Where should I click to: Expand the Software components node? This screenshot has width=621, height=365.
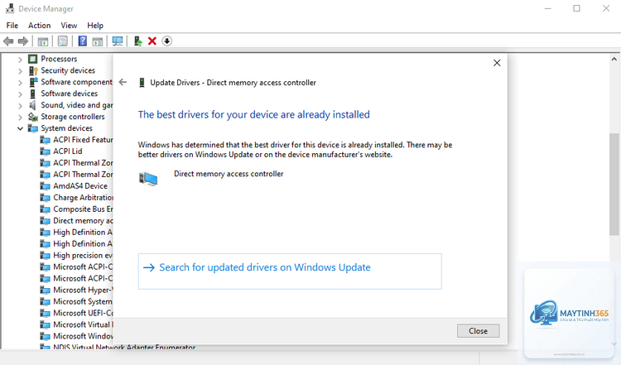(20, 82)
